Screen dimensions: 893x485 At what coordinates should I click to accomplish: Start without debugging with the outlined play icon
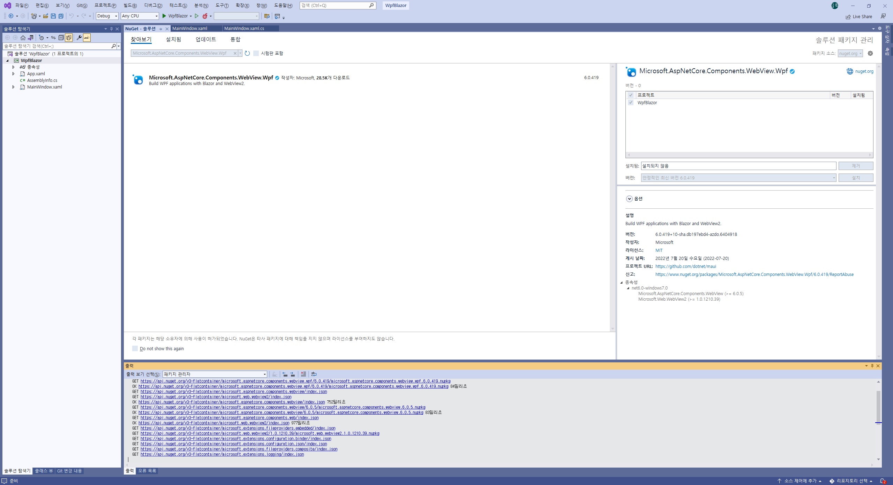197,16
